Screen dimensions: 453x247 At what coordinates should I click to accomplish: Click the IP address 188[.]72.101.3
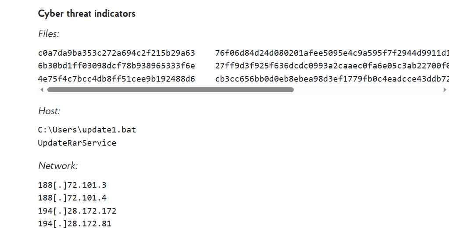(x=72, y=185)
